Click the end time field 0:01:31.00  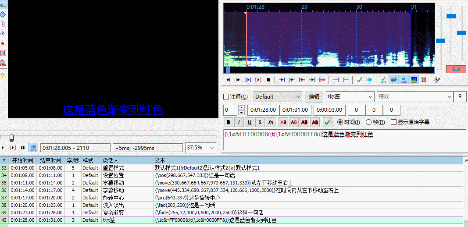pyautogui.click(x=296, y=110)
